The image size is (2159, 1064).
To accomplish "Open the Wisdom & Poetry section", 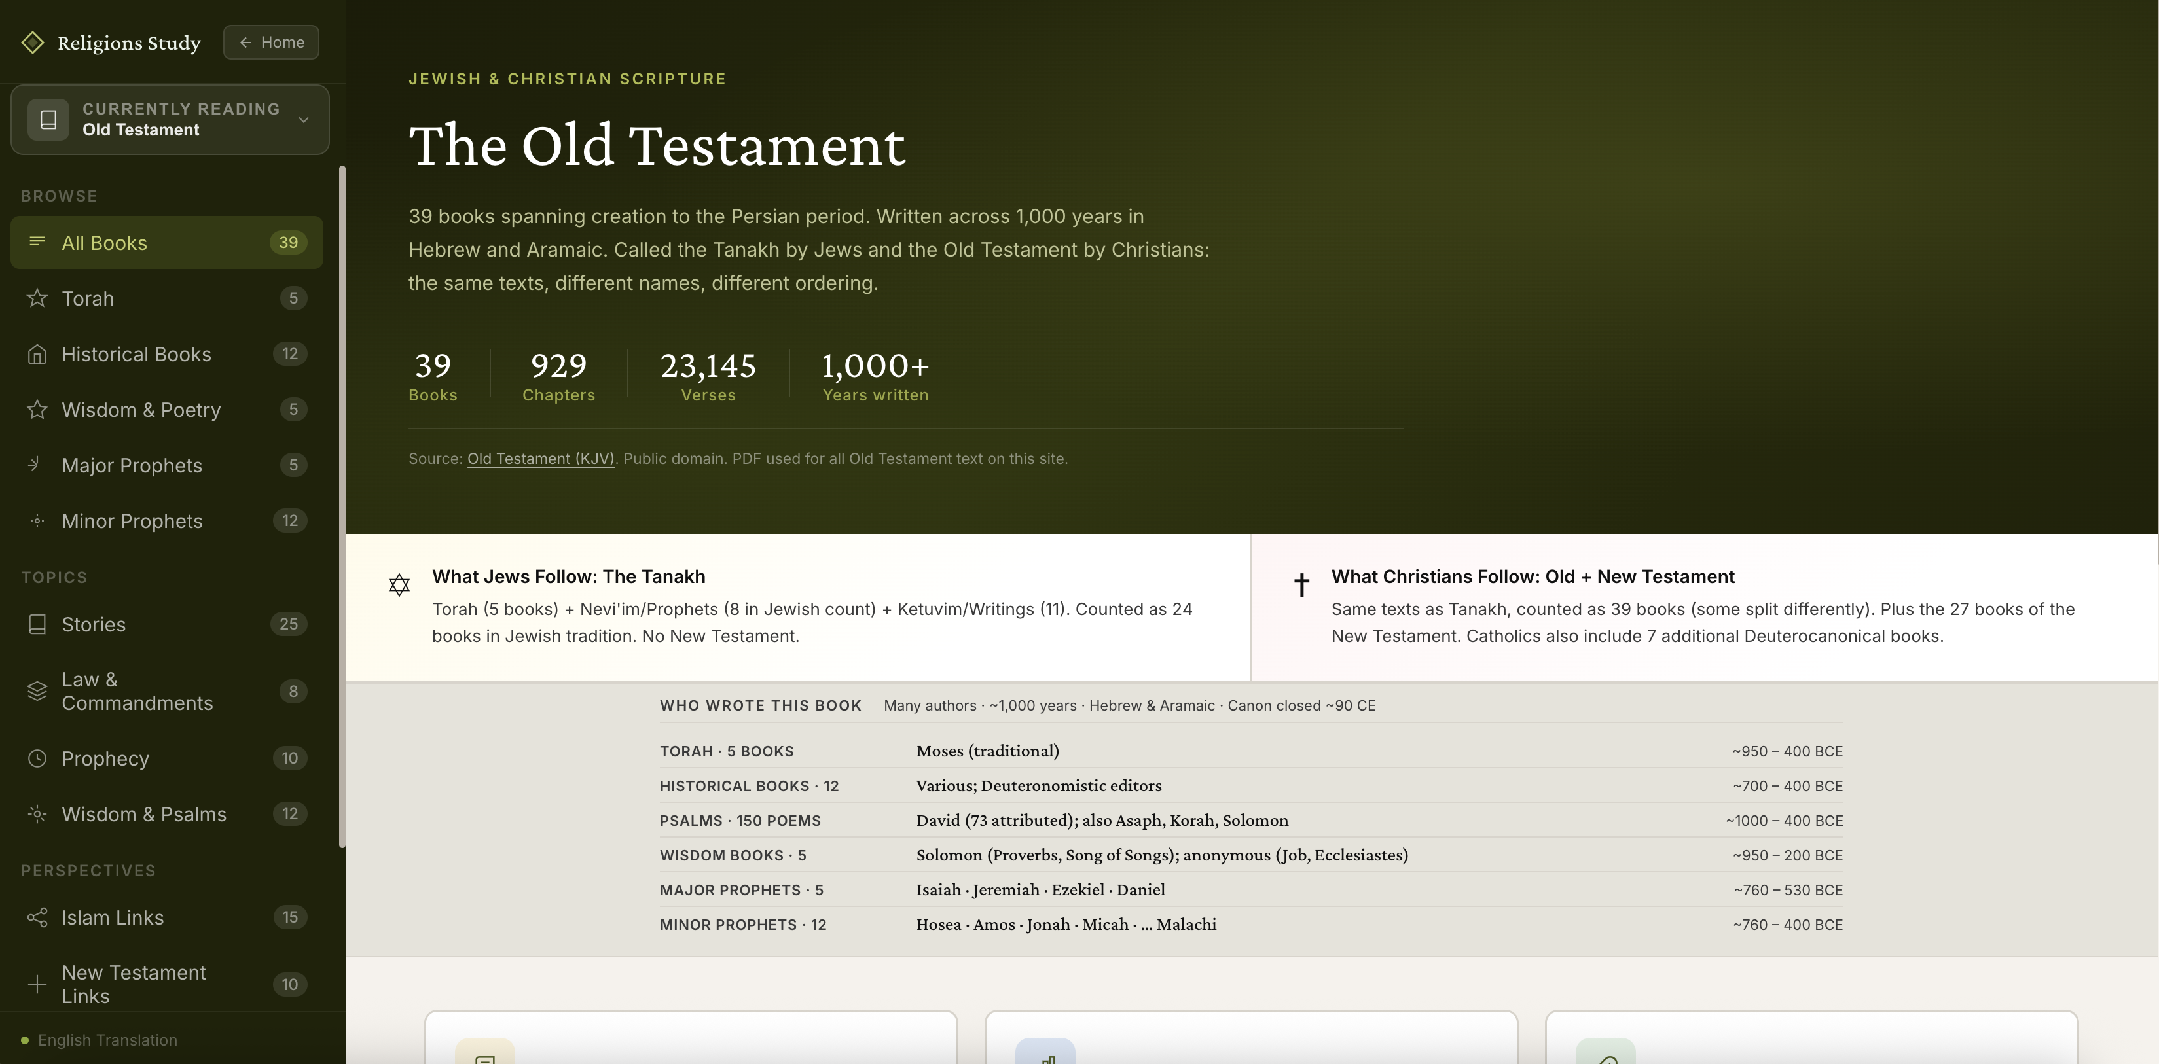I will 141,410.
